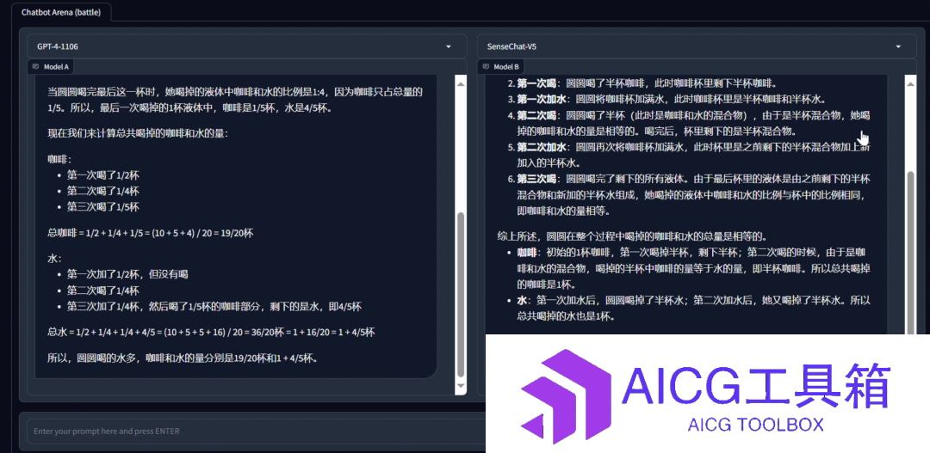Click the '水：' heading in Model A
Screen dimensions: 930x453
point(54,259)
